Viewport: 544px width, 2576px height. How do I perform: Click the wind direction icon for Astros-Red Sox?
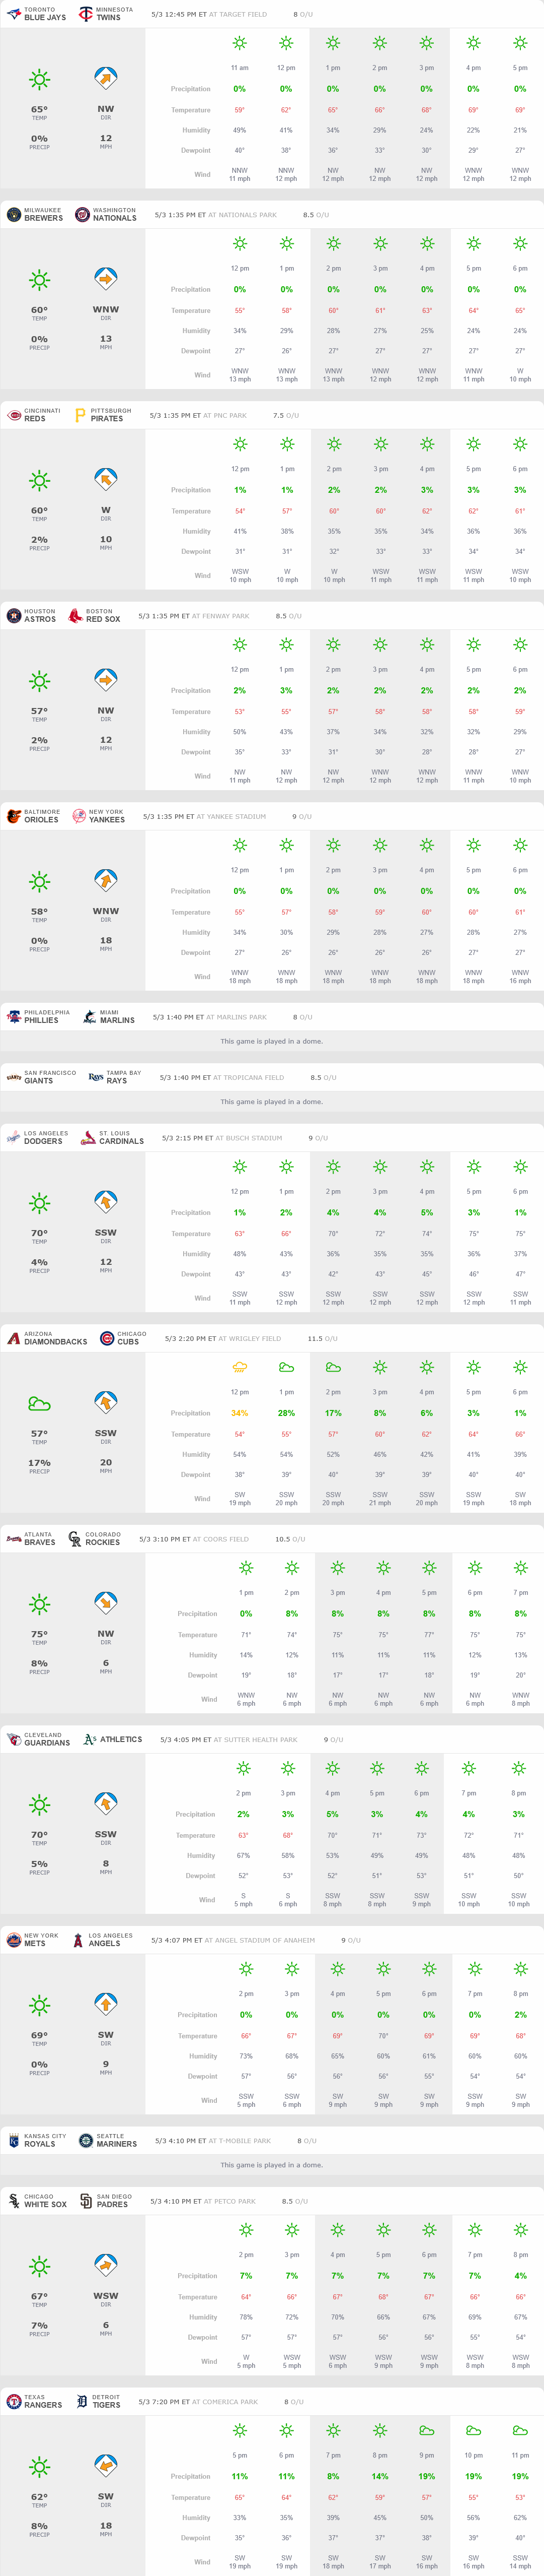coord(106,679)
